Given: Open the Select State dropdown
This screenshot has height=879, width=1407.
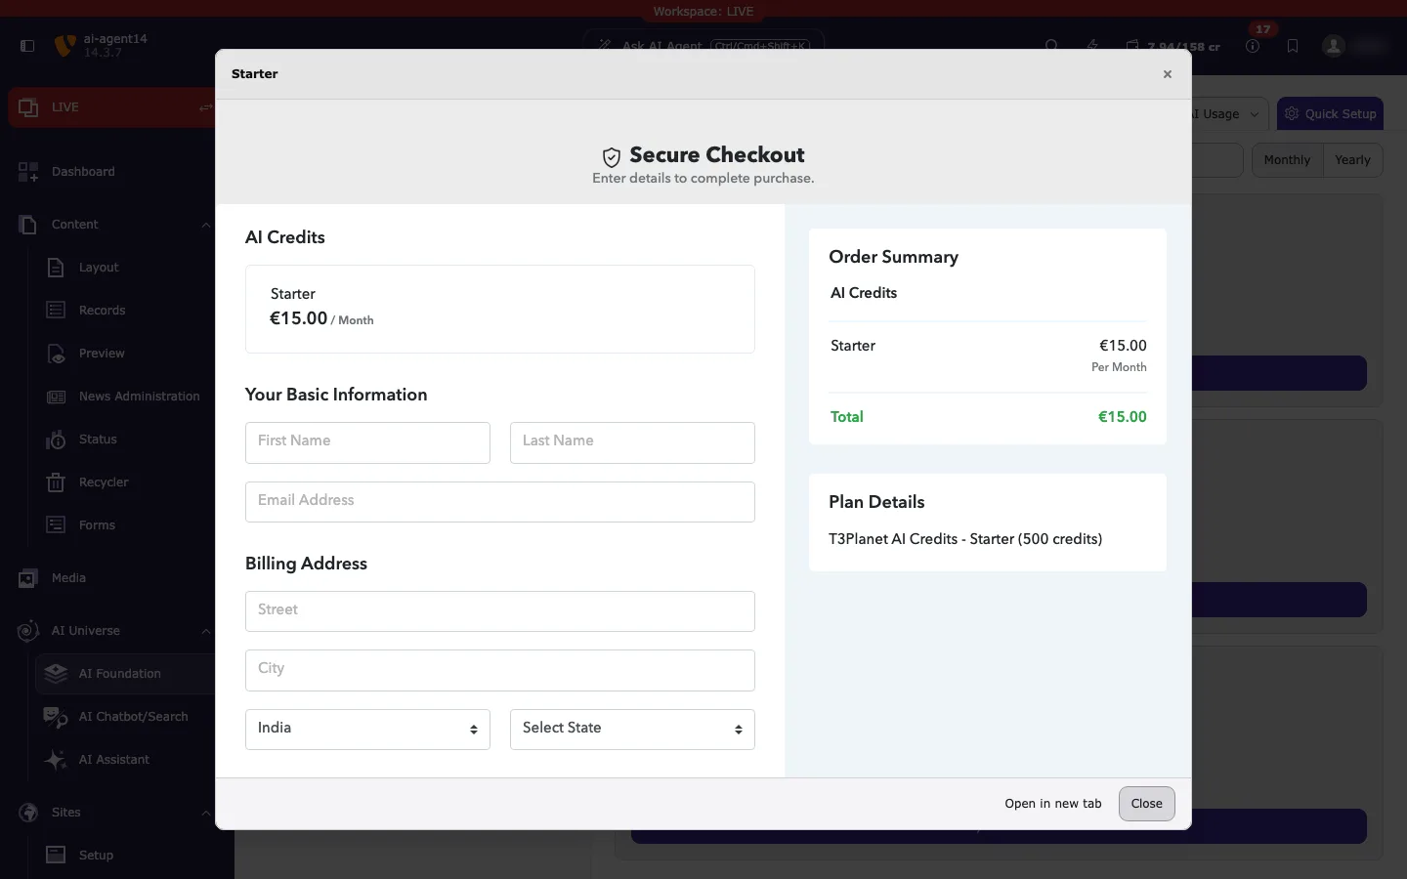Looking at the screenshot, I should [632, 730].
